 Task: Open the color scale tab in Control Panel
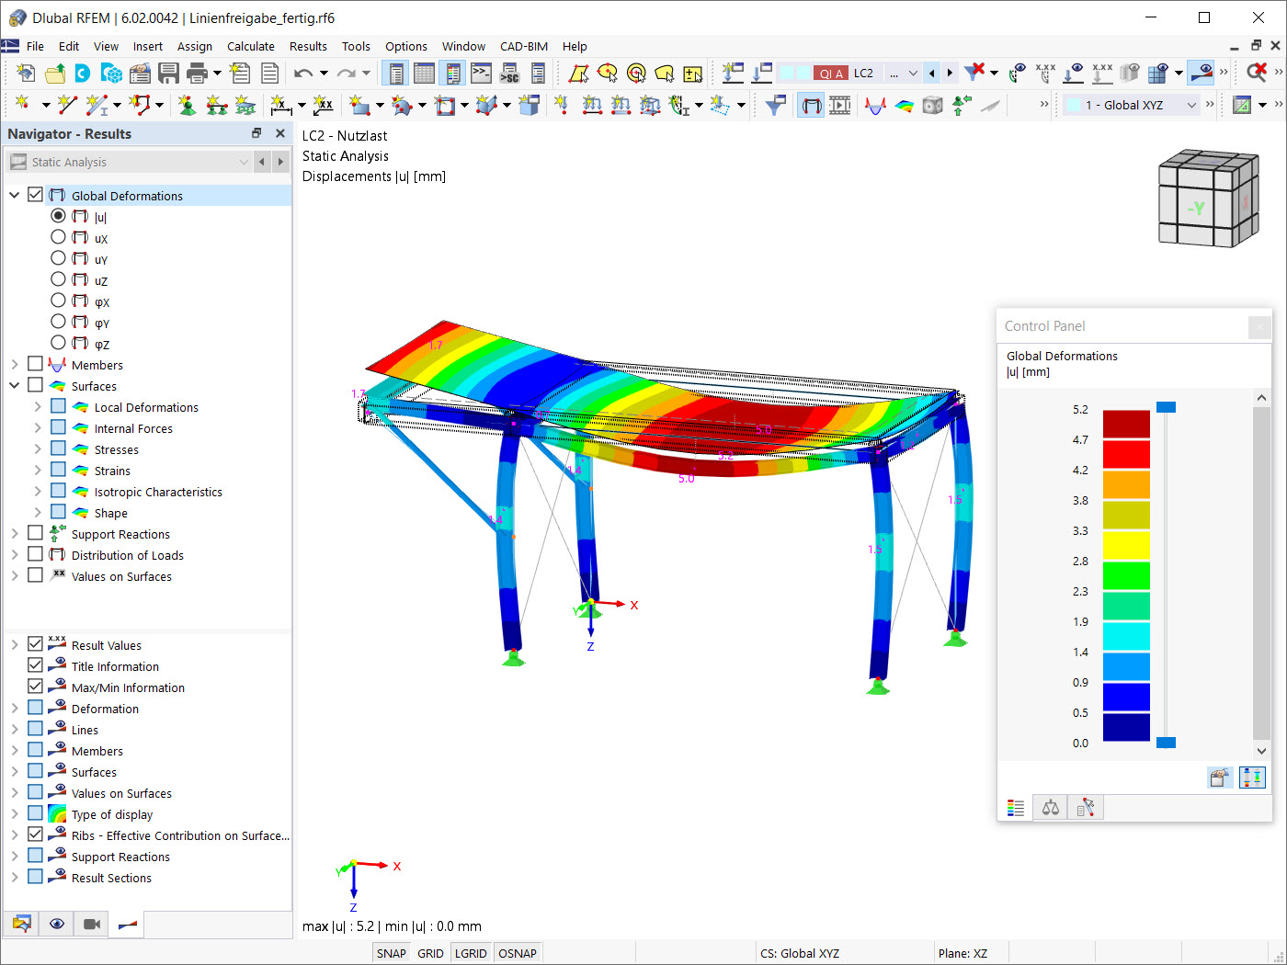[x=1016, y=808]
